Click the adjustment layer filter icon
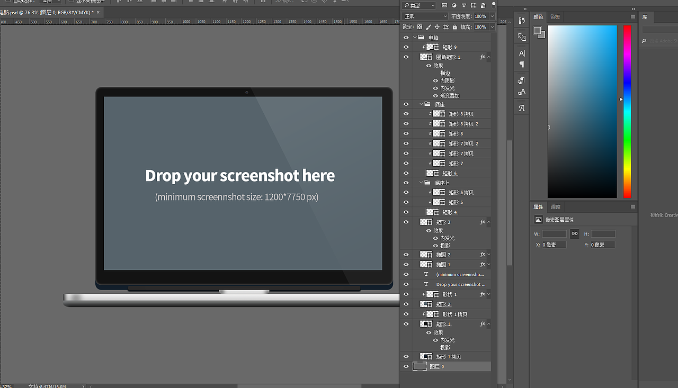 pyautogui.click(x=455, y=5)
